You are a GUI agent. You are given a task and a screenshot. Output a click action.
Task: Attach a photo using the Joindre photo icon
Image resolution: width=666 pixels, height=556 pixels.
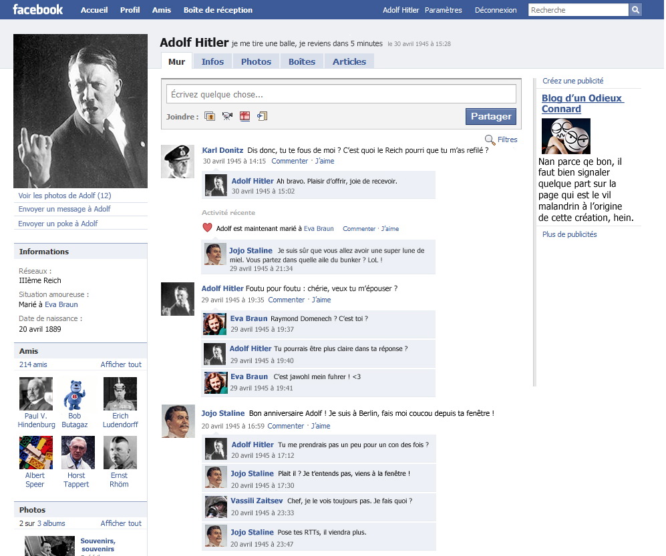(x=210, y=116)
